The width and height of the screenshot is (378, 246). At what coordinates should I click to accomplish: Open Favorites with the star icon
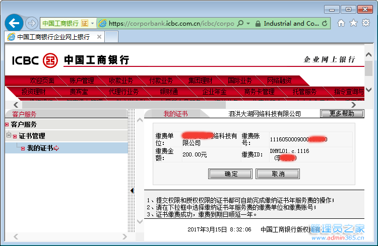tap(353, 23)
